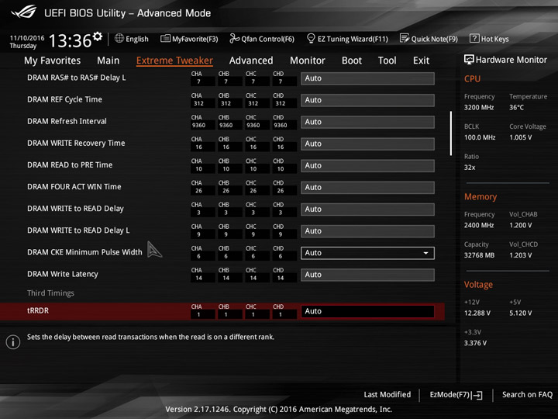Click the ROG logo in the header
Image resolution: width=558 pixels, height=419 pixels.
click(x=23, y=12)
